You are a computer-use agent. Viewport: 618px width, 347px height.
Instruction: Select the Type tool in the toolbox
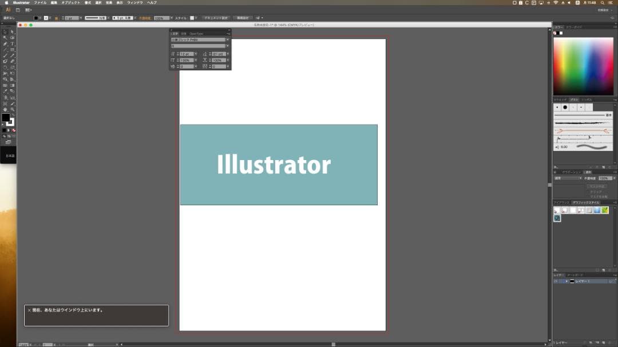tap(13, 44)
